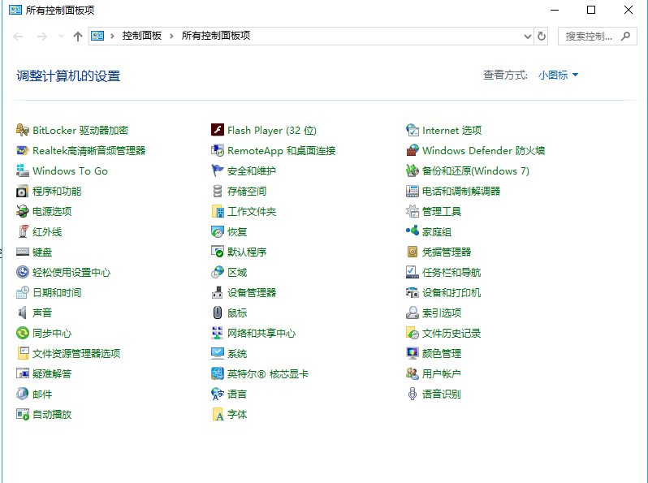Click the Internet 选项 icon
Image resolution: width=648 pixels, height=483 pixels.
(412, 130)
